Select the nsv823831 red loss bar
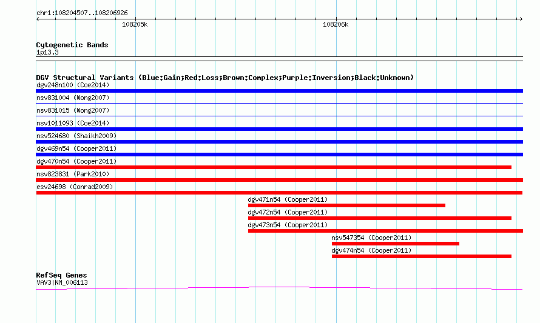The height and width of the screenshot is (323, 540). [279, 180]
